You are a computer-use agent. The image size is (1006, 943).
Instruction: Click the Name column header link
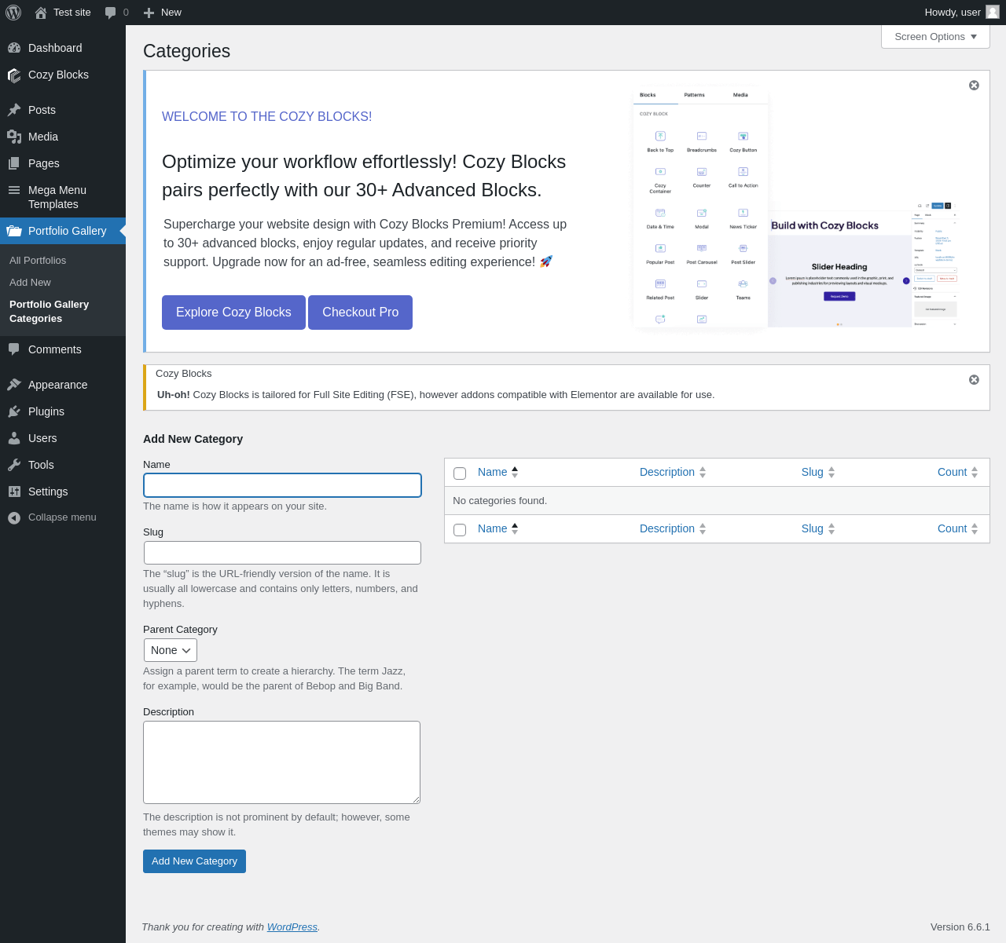pos(492,473)
